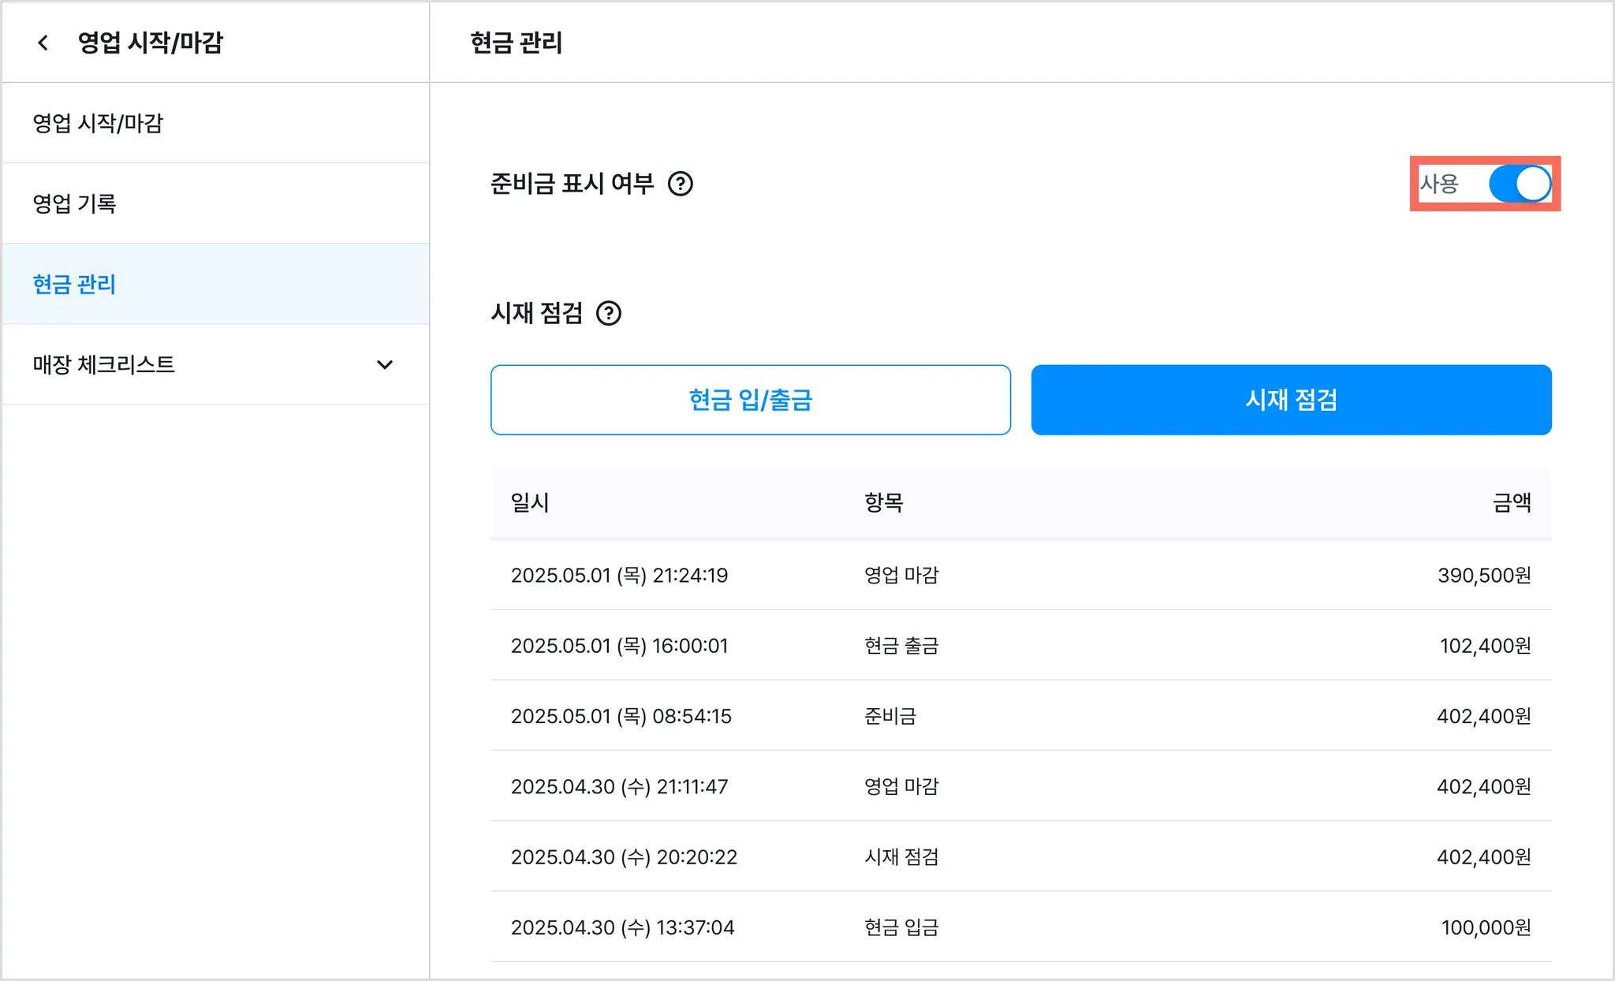This screenshot has width=1615, height=981.
Task: Select the 준비금 08:54:15 row
Action: coord(1020,716)
